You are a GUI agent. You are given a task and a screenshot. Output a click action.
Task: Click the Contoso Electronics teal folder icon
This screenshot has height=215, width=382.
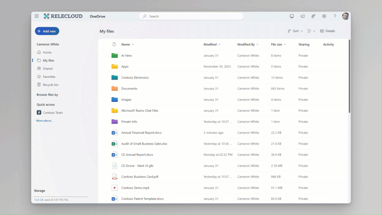pyautogui.click(x=114, y=78)
